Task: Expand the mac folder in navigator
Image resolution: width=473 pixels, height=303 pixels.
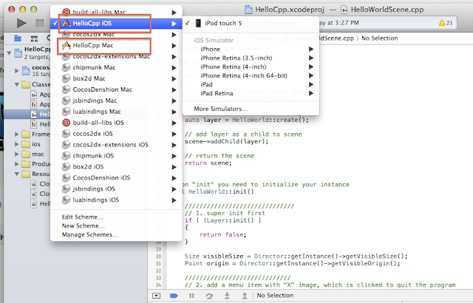Action: 17,154
